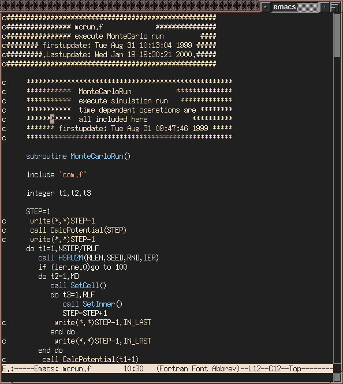Click the vertical scrollbar thumb at top
This screenshot has width=343, height=384.
click(337, 35)
